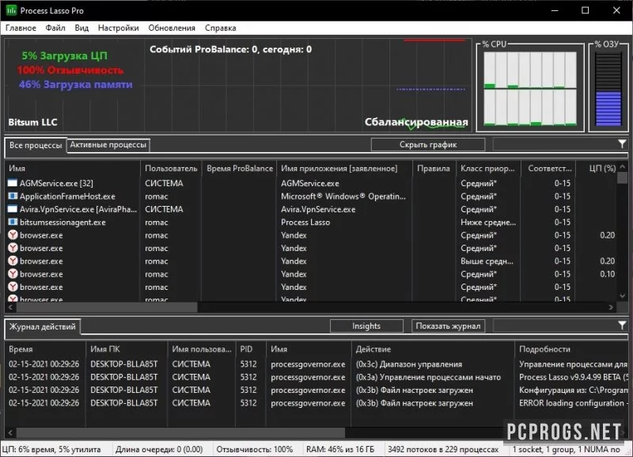This screenshot has height=457, width=633.
Task: Select the ApplicationFrameHost.exe row name
Action: 67,196
